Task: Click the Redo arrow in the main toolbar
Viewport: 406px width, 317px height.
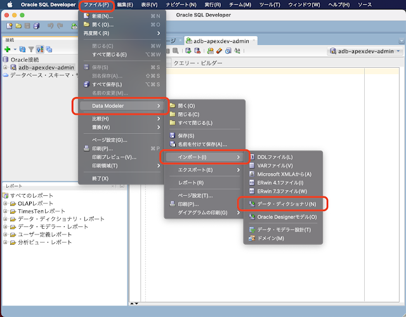Action: 60,25
